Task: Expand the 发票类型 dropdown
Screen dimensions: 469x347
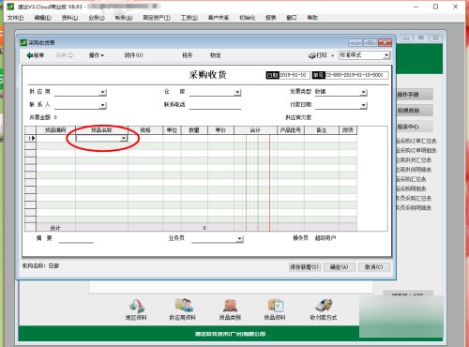Action: pos(364,92)
